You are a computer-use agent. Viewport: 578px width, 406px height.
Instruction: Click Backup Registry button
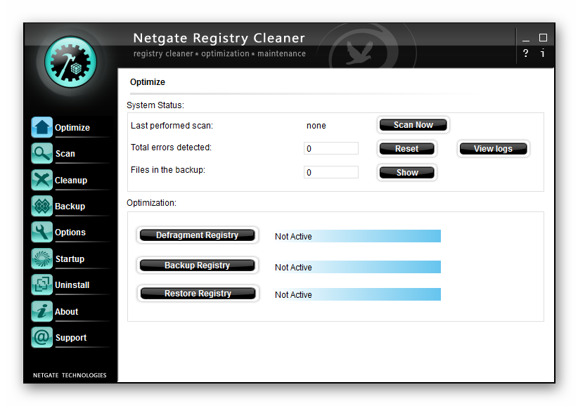point(197,266)
